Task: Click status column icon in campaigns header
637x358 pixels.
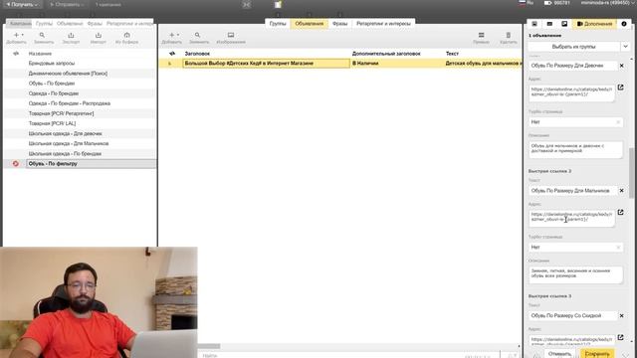Action: click(16, 53)
